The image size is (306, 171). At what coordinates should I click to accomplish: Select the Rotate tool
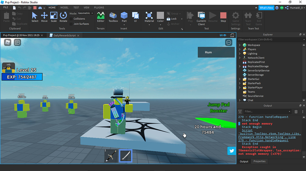point(63,17)
